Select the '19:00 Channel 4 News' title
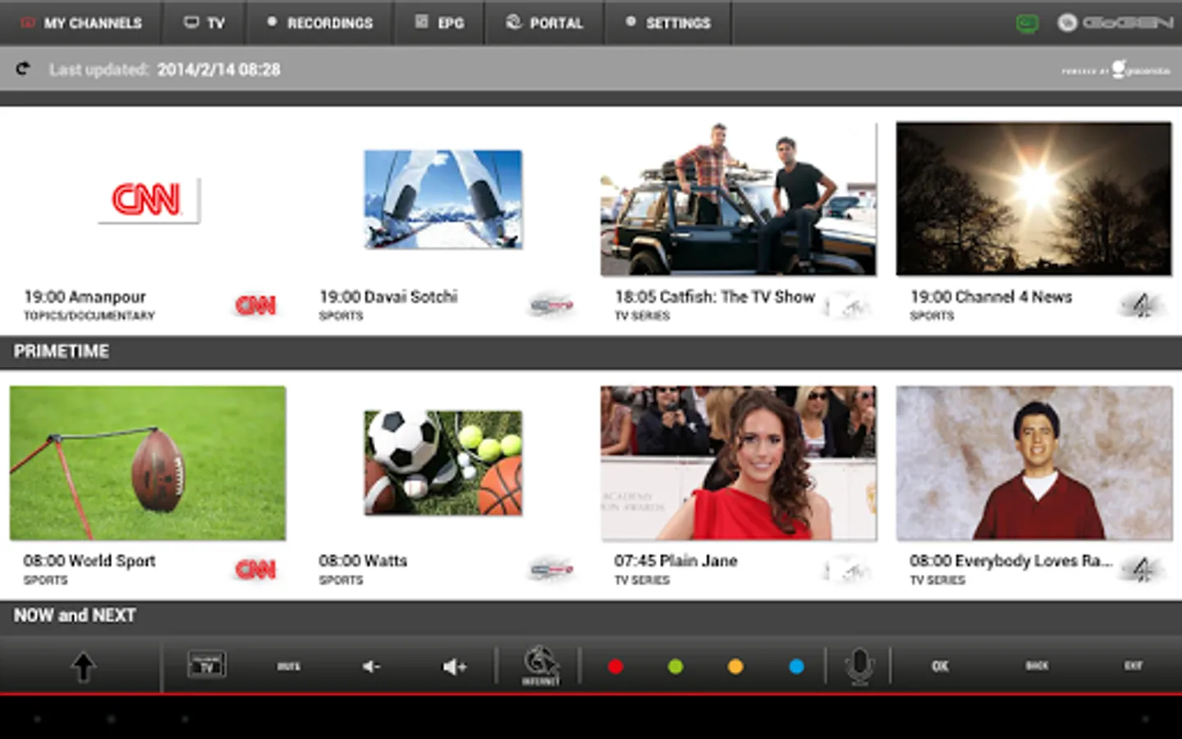The height and width of the screenshot is (739, 1182). [991, 296]
